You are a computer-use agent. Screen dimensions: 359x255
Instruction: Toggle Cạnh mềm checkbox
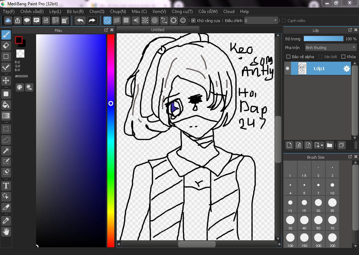pyautogui.click(x=284, y=21)
